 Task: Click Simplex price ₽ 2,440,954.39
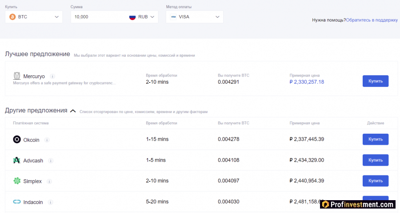[307, 181]
